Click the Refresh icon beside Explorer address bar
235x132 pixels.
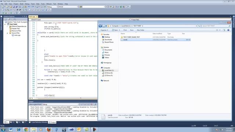[199, 26]
